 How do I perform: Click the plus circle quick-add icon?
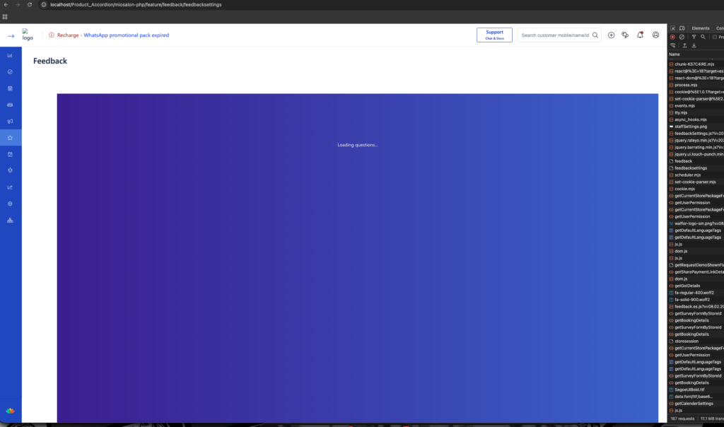pos(611,35)
